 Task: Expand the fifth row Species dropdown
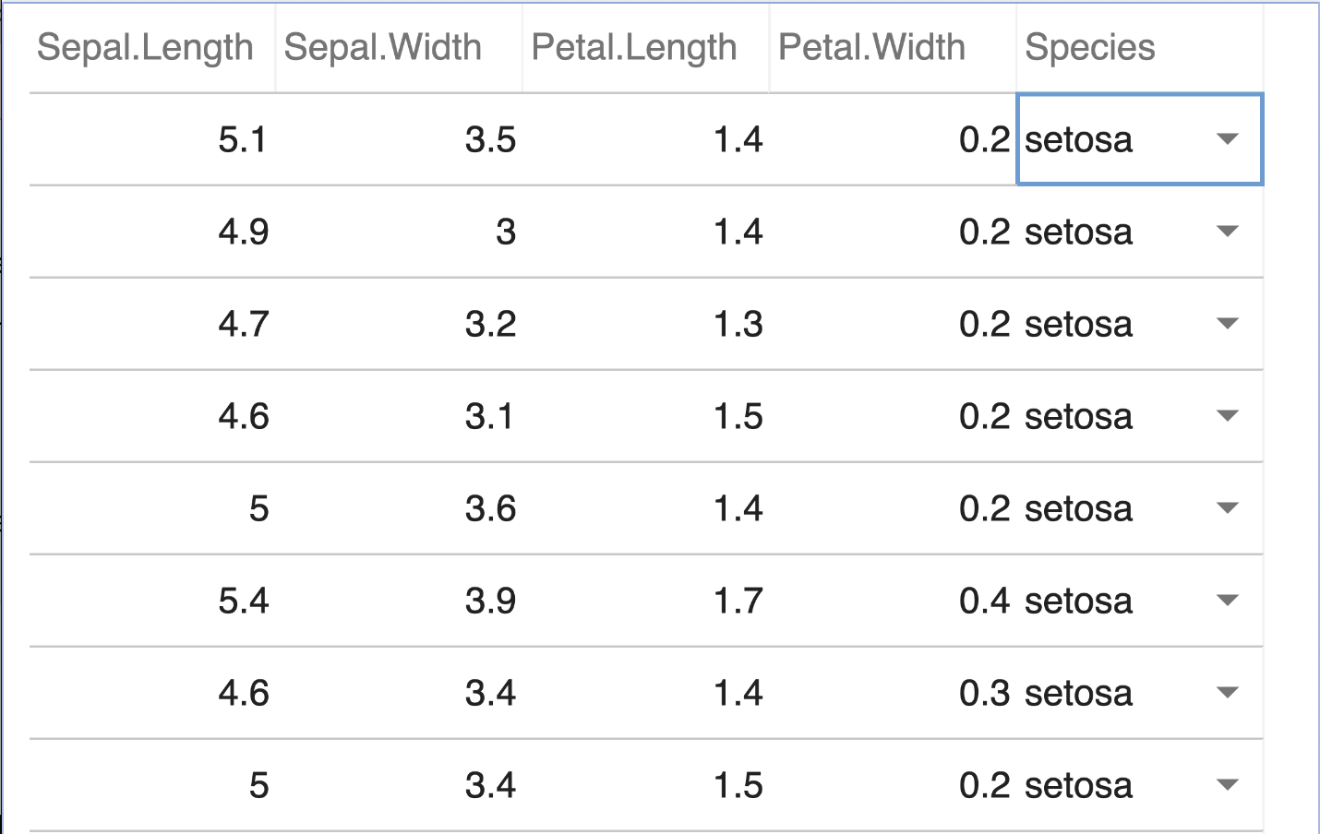coord(1227,508)
